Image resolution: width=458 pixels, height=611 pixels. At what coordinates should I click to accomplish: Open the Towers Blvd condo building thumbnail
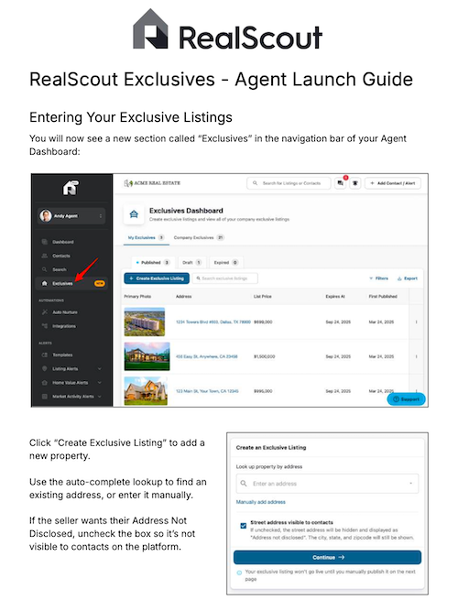coord(145,322)
